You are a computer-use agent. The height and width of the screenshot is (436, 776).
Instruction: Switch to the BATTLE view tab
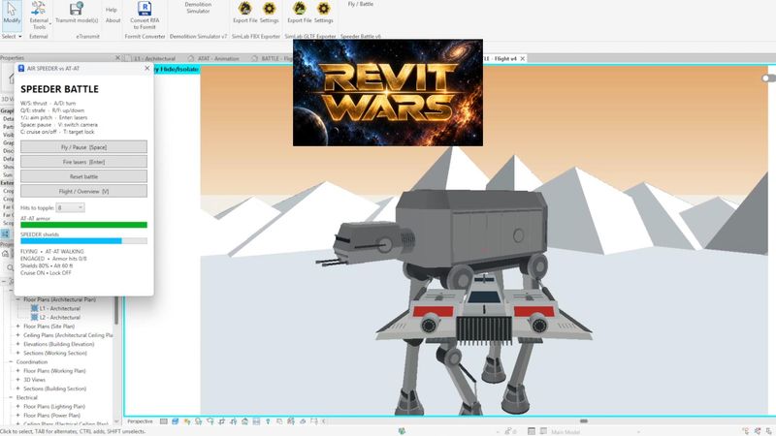(273, 58)
